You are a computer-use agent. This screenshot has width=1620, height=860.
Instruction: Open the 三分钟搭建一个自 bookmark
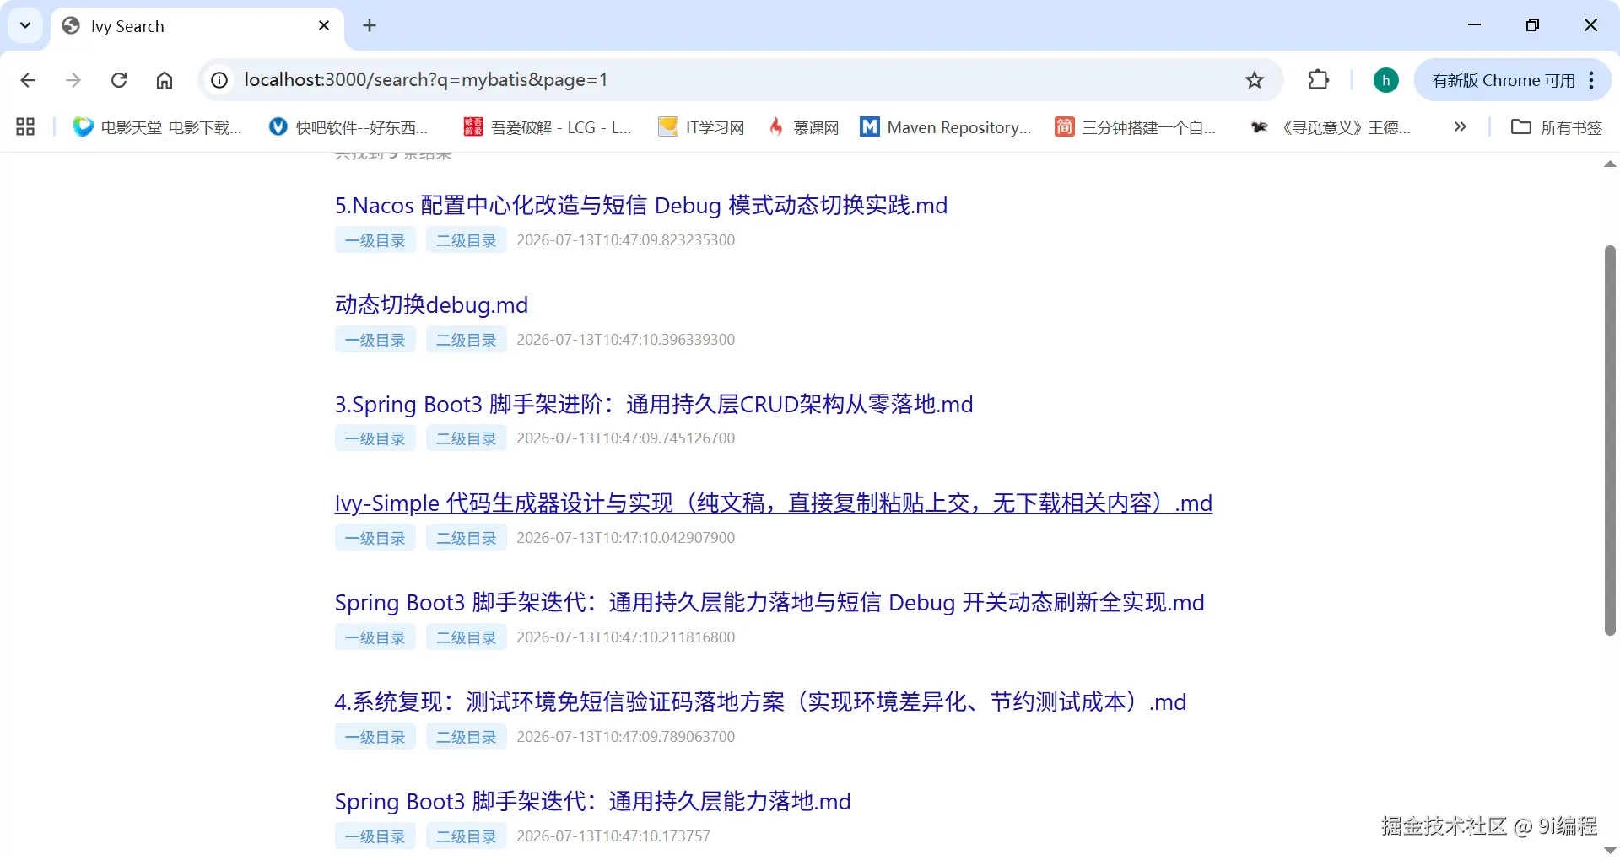(x=1136, y=127)
